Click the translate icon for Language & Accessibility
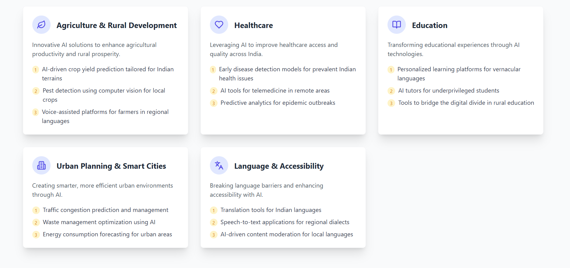Screen dimensions: 570x268 tap(219, 165)
